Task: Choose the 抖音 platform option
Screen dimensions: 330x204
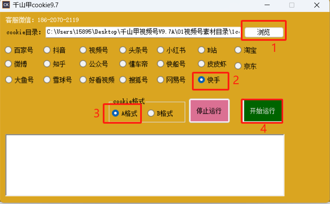Action: [47, 50]
